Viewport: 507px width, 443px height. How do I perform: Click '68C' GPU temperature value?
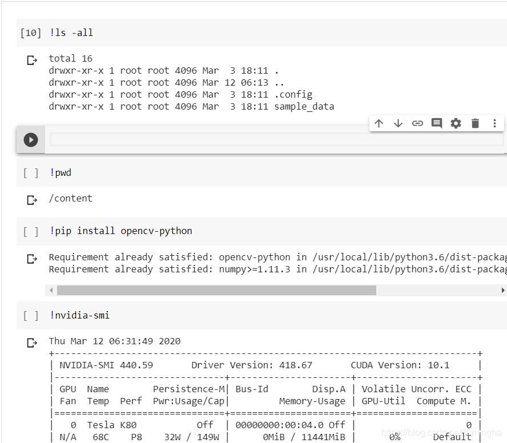(x=101, y=437)
